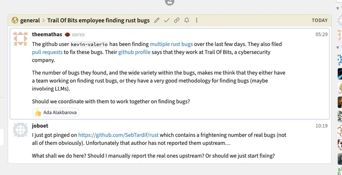This screenshot has height=175, width=342.
Task: Open topic Trail Of Bits employee finding rust bugs
Action: [x=98, y=20]
